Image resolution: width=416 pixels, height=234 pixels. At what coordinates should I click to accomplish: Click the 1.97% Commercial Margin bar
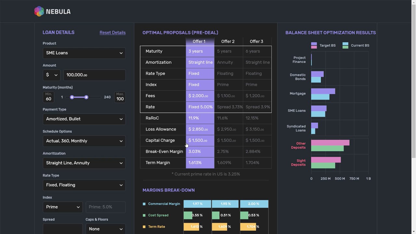[197, 204]
